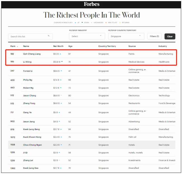The image size is (182, 174).
Task: Sort by the Age column header
Action: click(x=70, y=46)
